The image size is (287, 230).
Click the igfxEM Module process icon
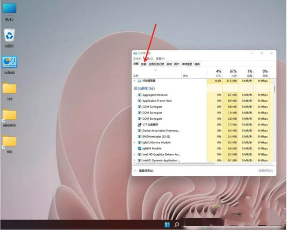139,148
